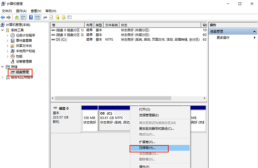
Task: Click the blue Help question mark icon
Action: (31, 18)
